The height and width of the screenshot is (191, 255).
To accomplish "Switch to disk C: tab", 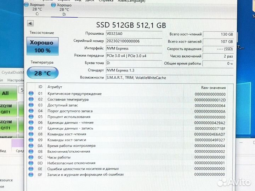I will click(x=37, y=9).
